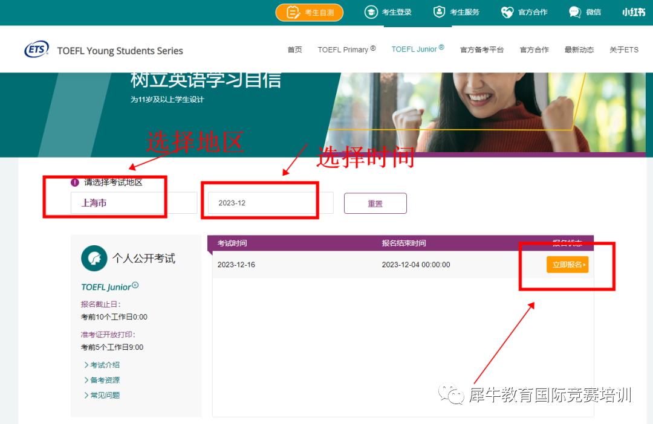Click the ETS logo
The width and height of the screenshot is (653, 424).
click(x=37, y=50)
